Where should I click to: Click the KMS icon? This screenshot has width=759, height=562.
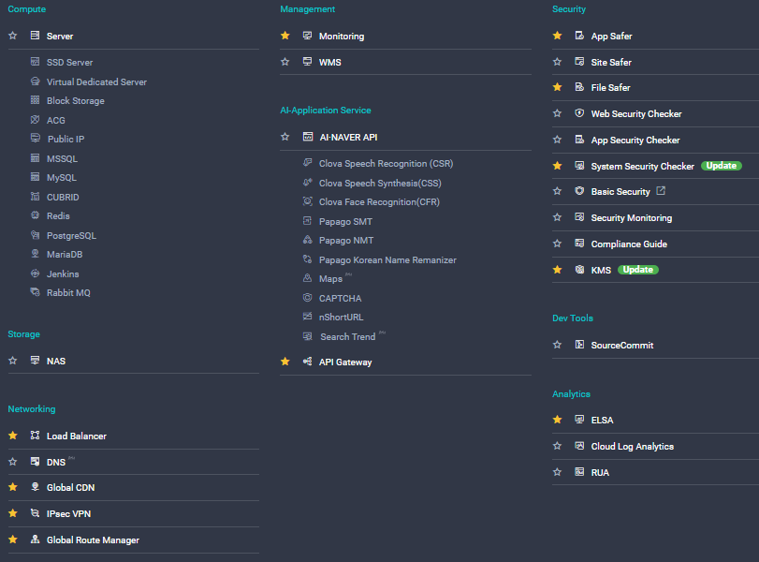click(579, 270)
